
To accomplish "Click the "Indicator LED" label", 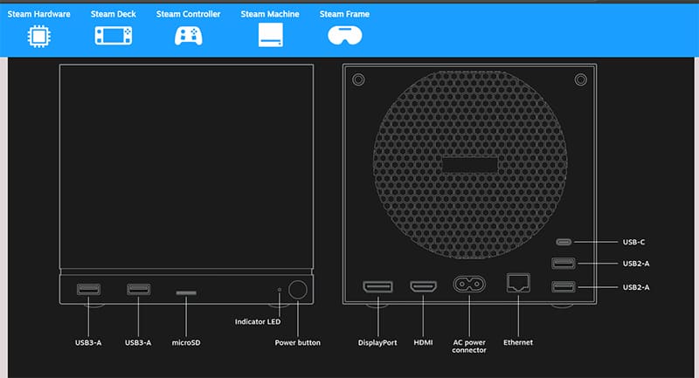I will (258, 321).
